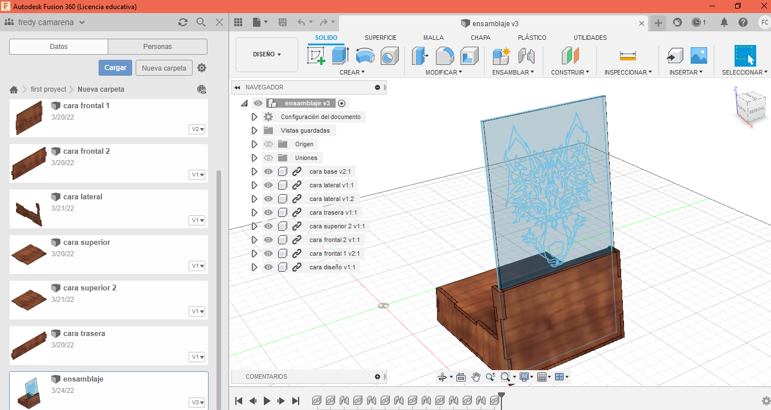Select the Create Sketch tool
Viewport: 771px width, 410px height.
pyautogui.click(x=316, y=56)
